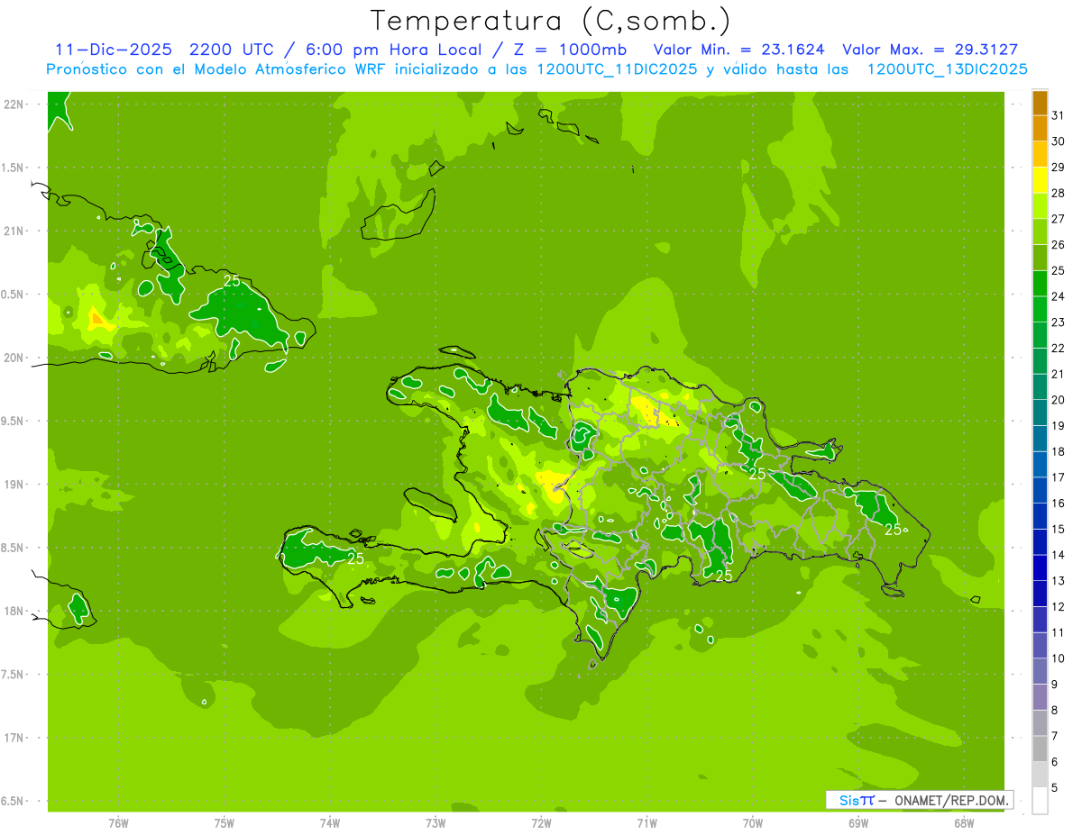Select the "11-Dic-2025" date text
Screen dimensions: 1082x835
point(115,50)
